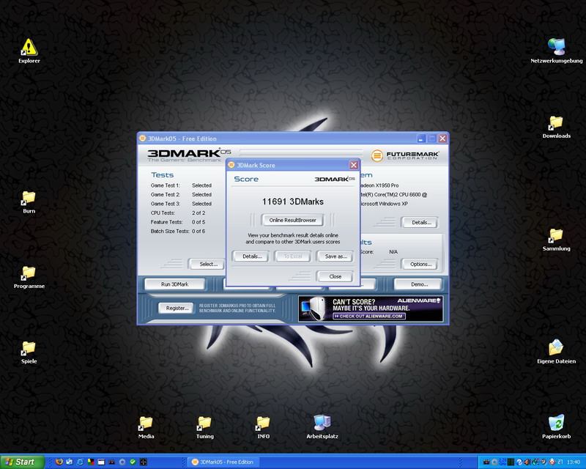Open the Media folder shortcut

[x=146, y=427]
